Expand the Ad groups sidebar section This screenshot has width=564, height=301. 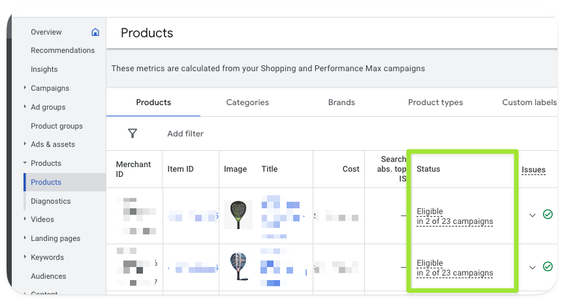click(25, 107)
